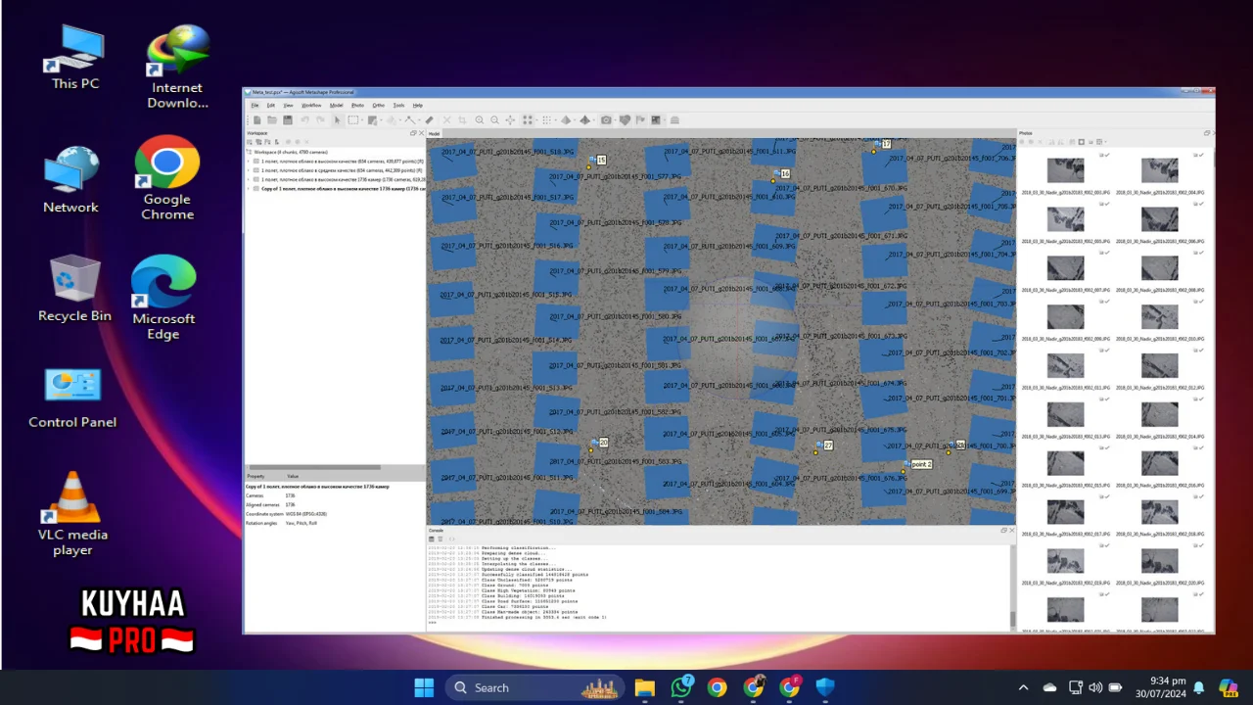
Task: Click the 'Aligned cameras' property row
Action: 335,504
